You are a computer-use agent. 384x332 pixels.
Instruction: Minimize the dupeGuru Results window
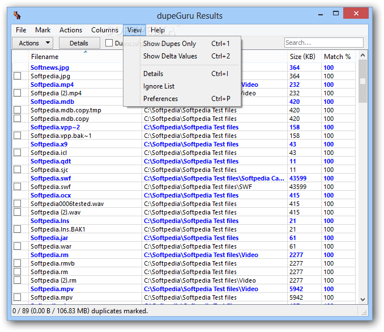coord(321,14)
